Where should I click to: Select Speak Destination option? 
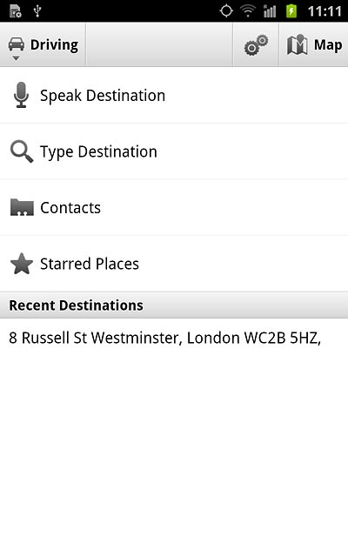pyautogui.click(x=174, y=95)
